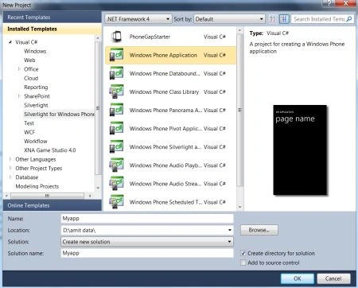Click the Windows Phone Databound template icon

pos(116,73)
